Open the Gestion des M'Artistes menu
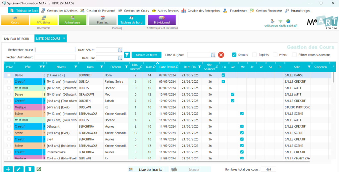 pyautogui.click(x=59, y=11)
